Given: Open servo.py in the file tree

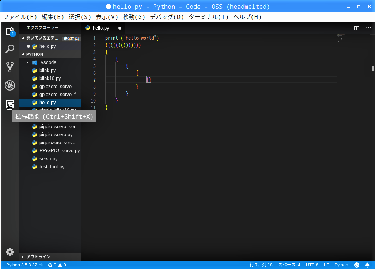Looking at the screenshot, I should tap(48, 159).
